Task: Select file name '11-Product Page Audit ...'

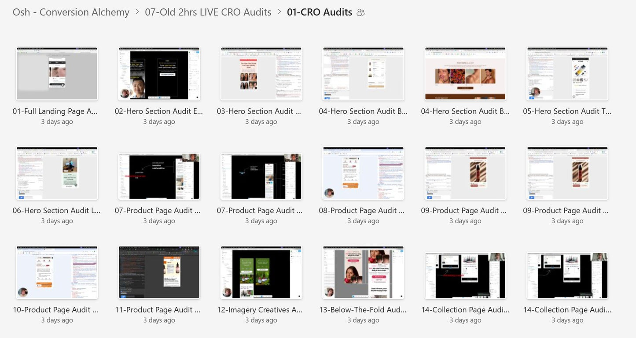Action: [158, 310]
